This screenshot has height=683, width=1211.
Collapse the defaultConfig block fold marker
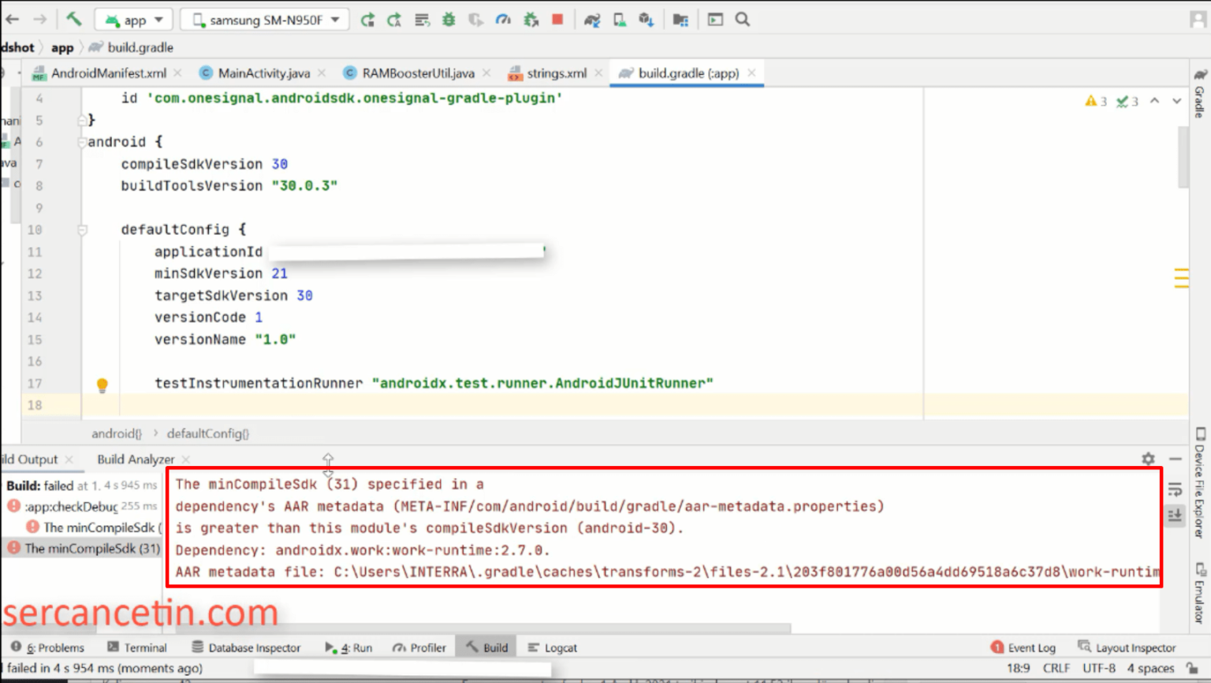[82, 230]
